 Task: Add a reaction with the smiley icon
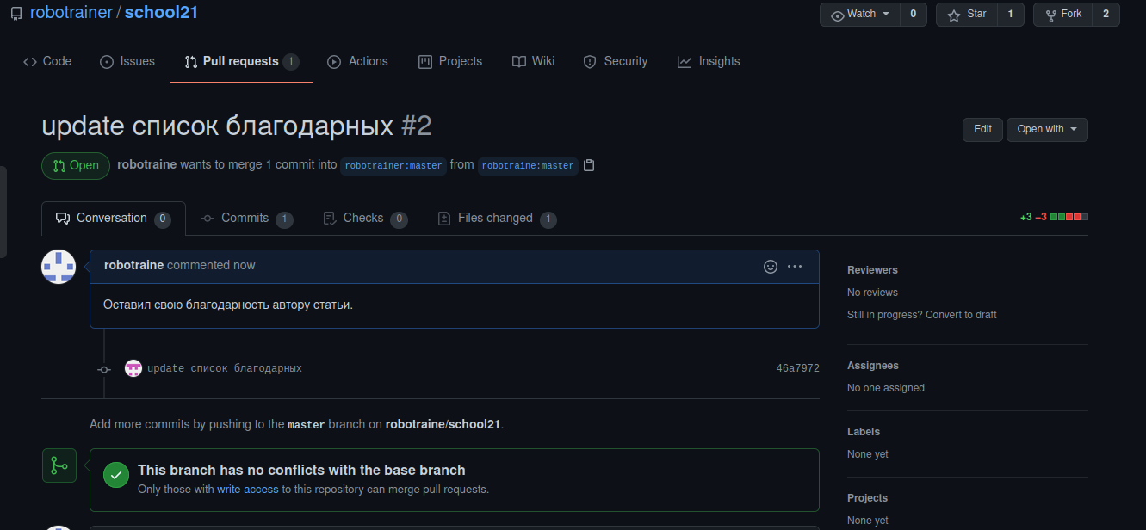point(771,267)
